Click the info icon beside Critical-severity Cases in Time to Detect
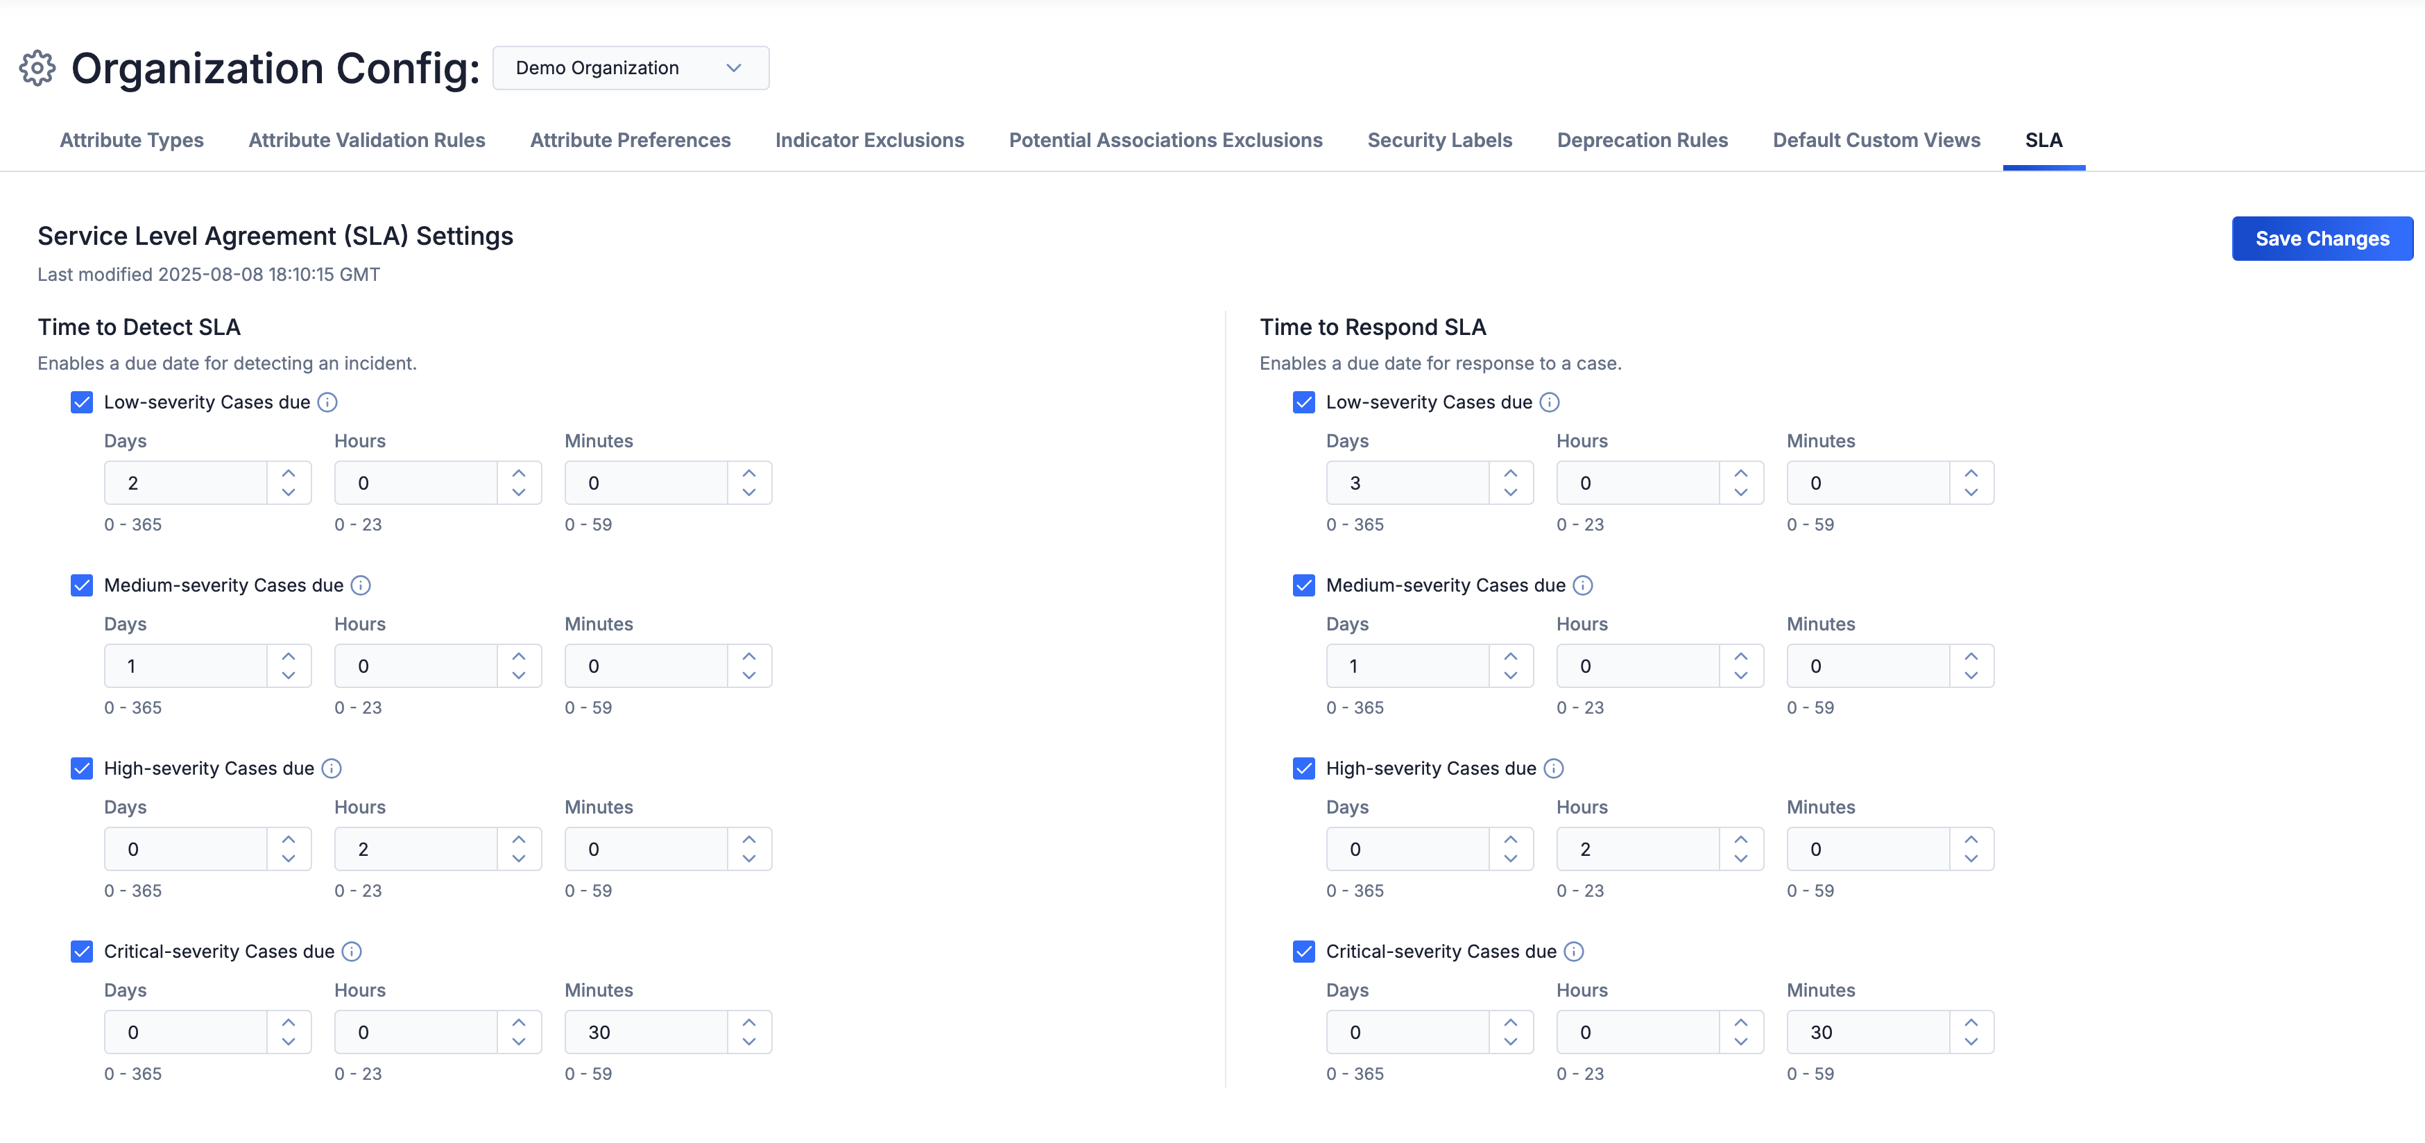2425x1143 pixels. pyautogui.click(x=350, y=951)
